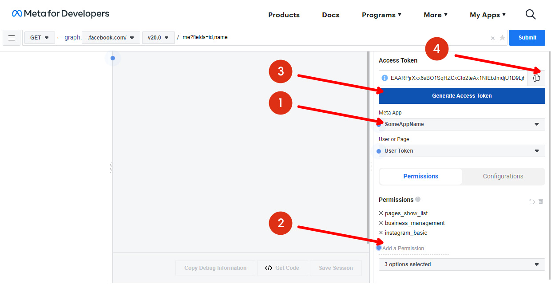
Task: Remove the instagram_basic permission
Action: [x=381, y=233]
